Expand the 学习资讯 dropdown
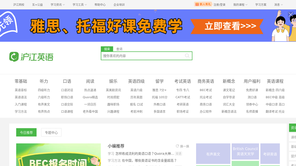This screenshot has height=166, width=296. (x=58, y=5)
